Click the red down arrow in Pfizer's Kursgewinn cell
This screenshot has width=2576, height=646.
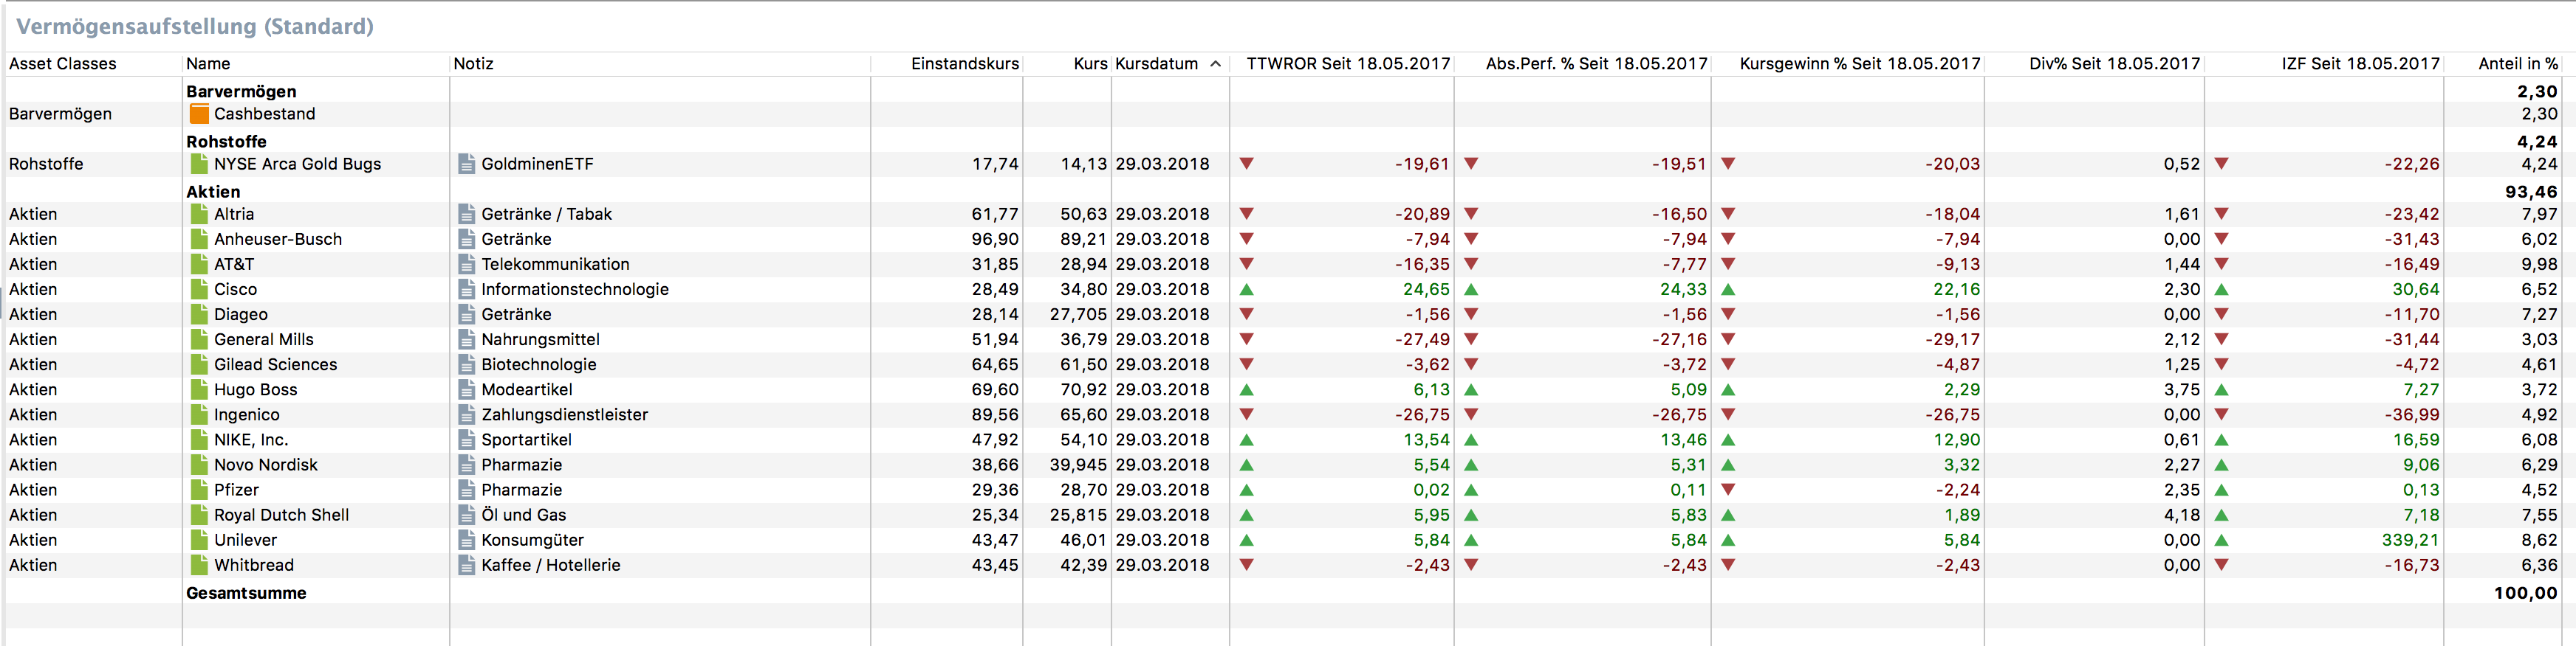tap(1728, 490)
